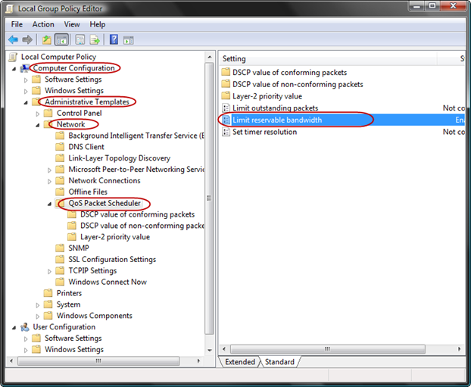Click the Show/Hide Action Pane icon

pos(129,40)
